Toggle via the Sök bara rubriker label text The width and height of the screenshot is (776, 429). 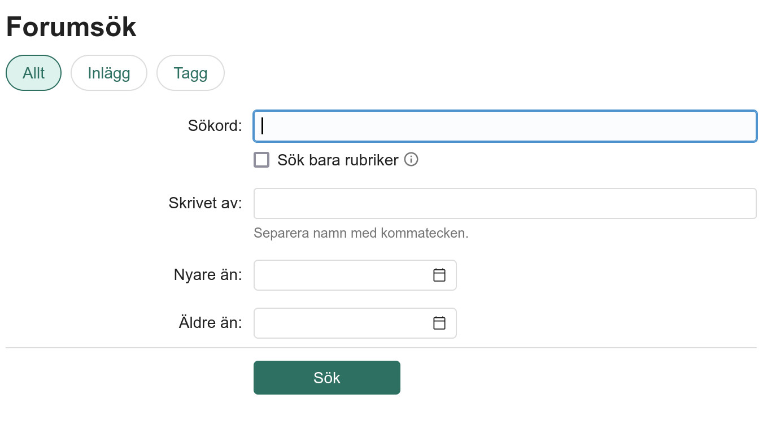tap(338, 160)
